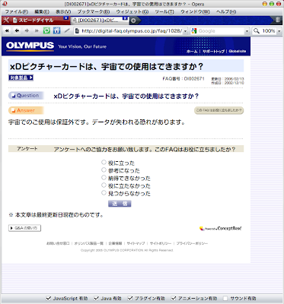284x304 pixels.
Task: Open the address bar history dropdown
Action: pos(185,31)
